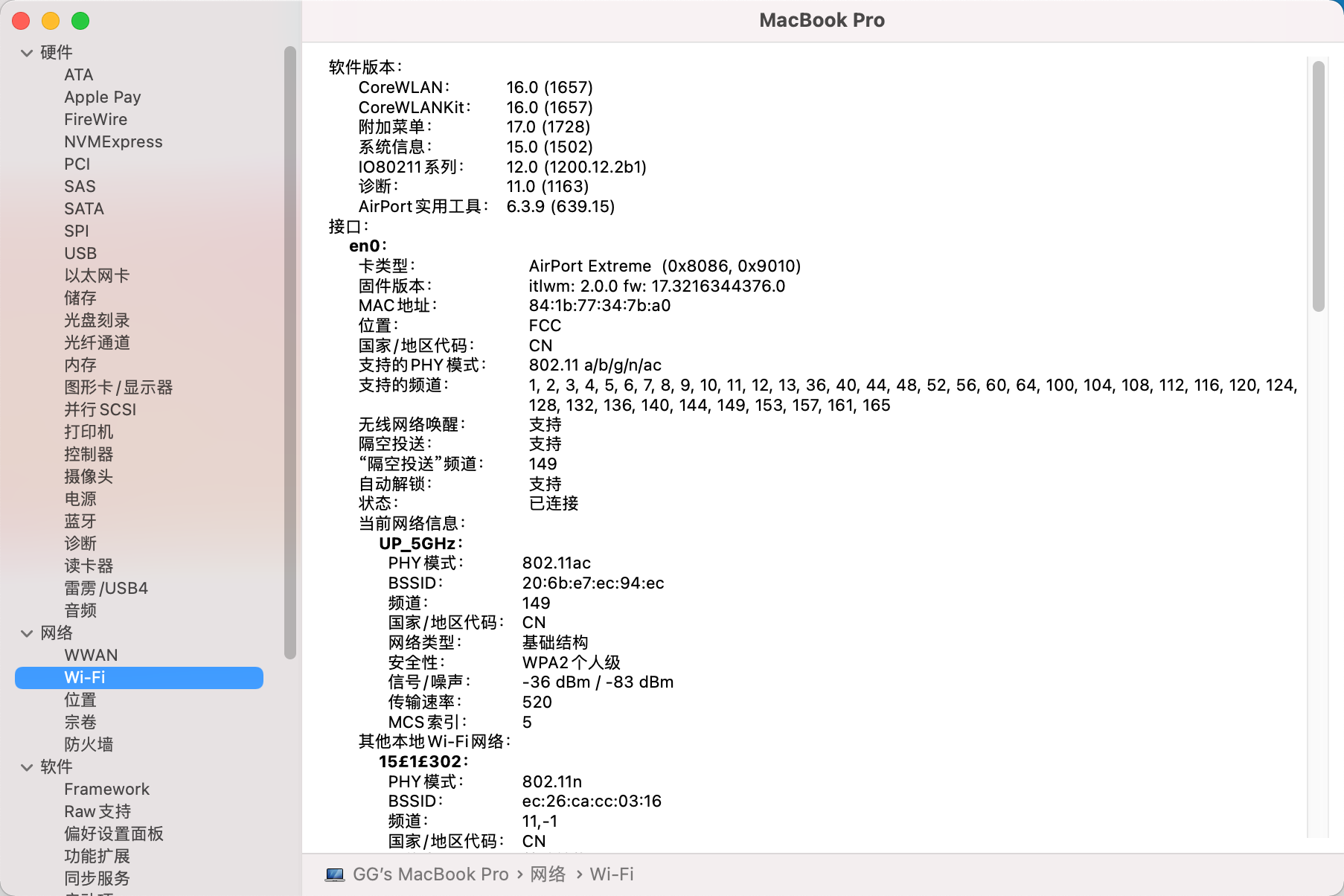Select FireWire in the sidebar
This screenshot has height=896, width=1344.
(96, 120)
